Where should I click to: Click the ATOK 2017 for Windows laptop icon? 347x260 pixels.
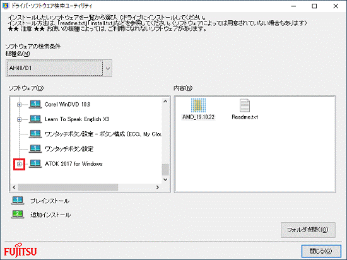pos(35,163)
